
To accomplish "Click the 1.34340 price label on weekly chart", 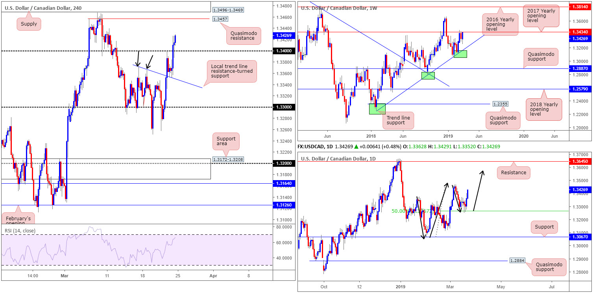I will click(581, 32).
